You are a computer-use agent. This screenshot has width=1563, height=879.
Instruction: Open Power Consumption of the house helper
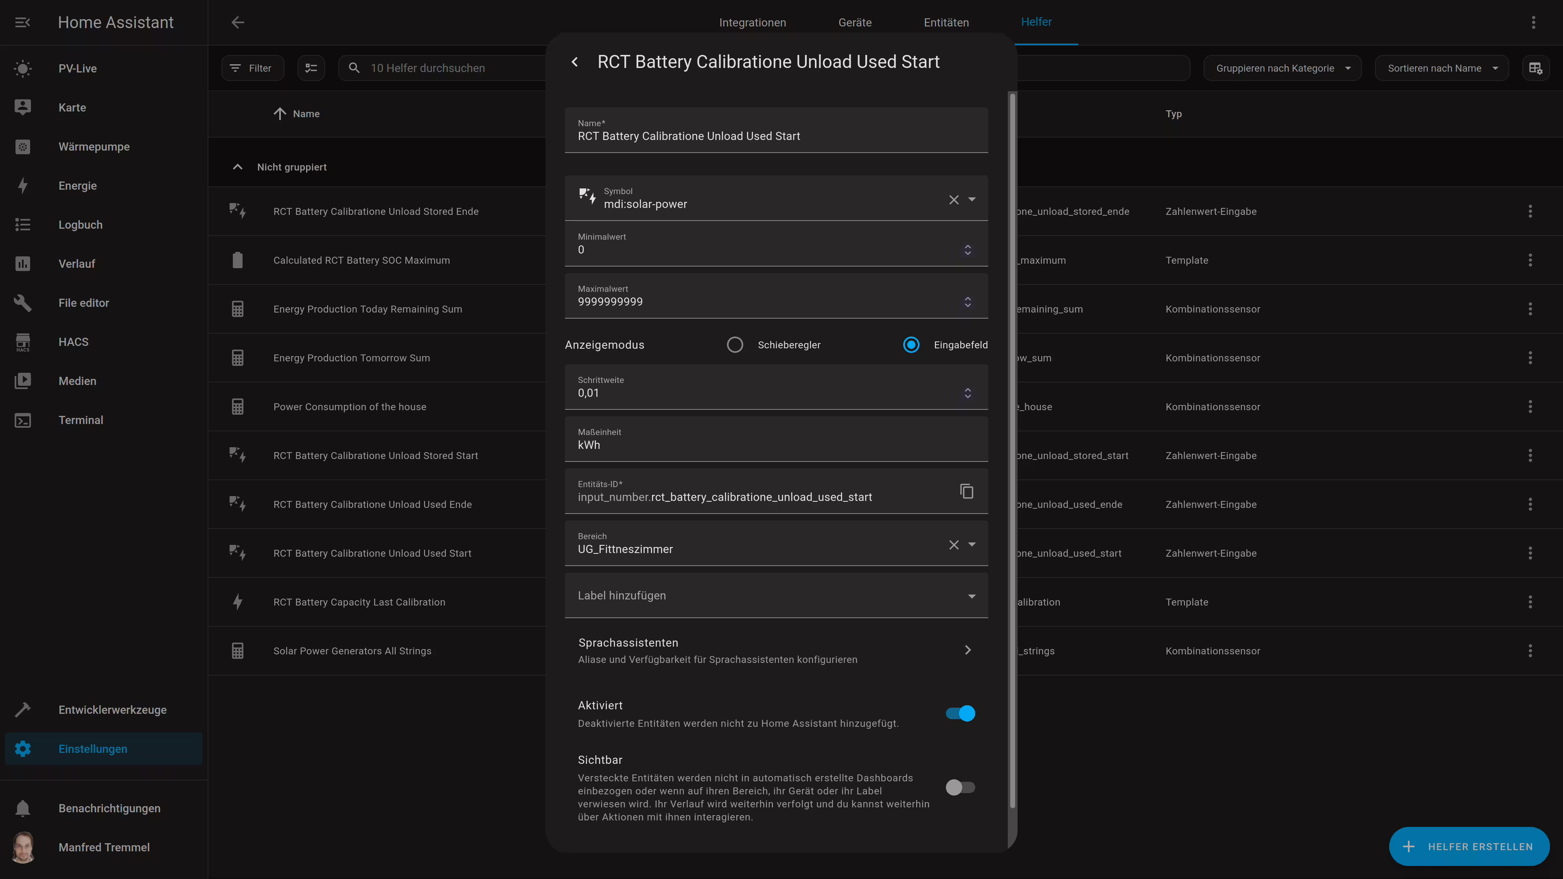pos(350,407)
